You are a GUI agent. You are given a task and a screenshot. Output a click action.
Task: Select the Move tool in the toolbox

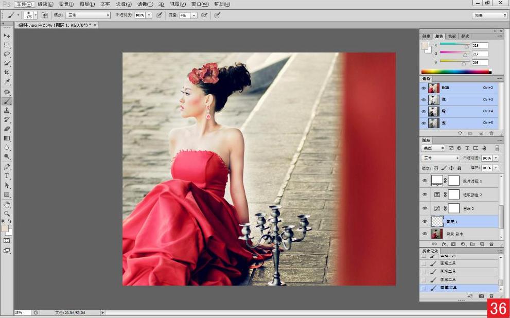tap(7, 36)
